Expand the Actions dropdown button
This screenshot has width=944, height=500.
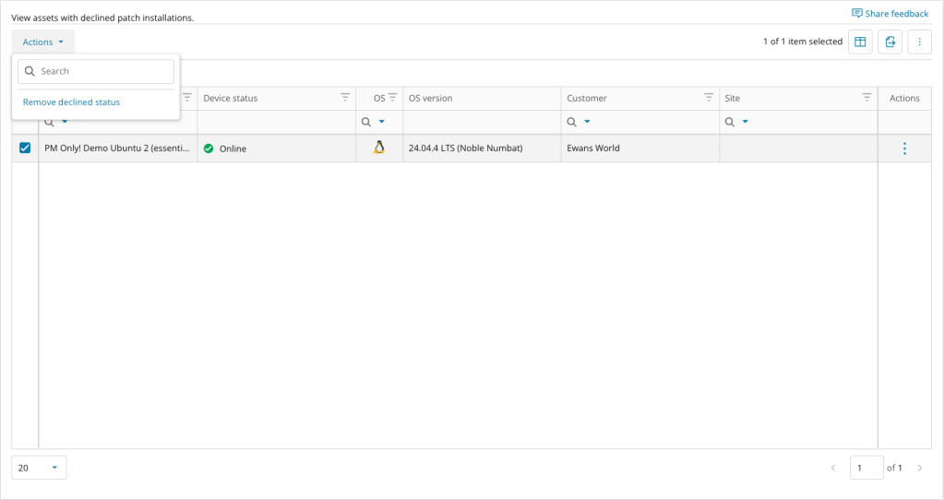(42, 42)
